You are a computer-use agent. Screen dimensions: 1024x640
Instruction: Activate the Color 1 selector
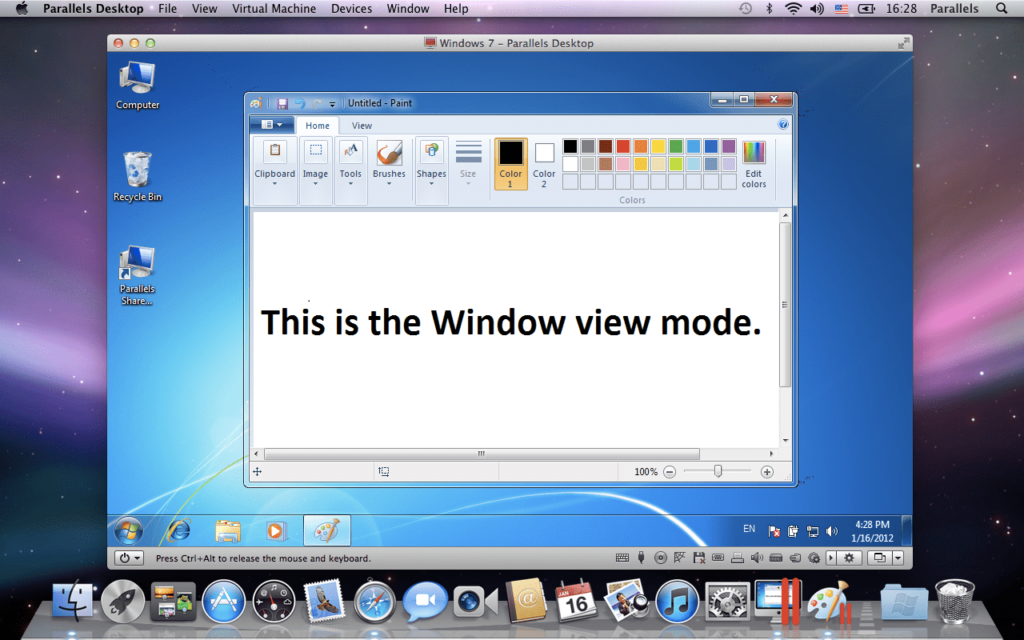tap(510, 164)
